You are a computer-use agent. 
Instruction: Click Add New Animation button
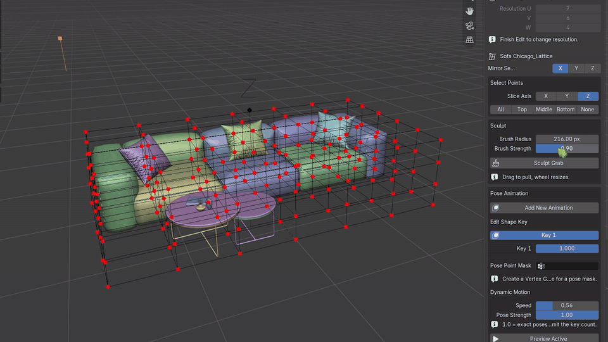pos(544,208)
